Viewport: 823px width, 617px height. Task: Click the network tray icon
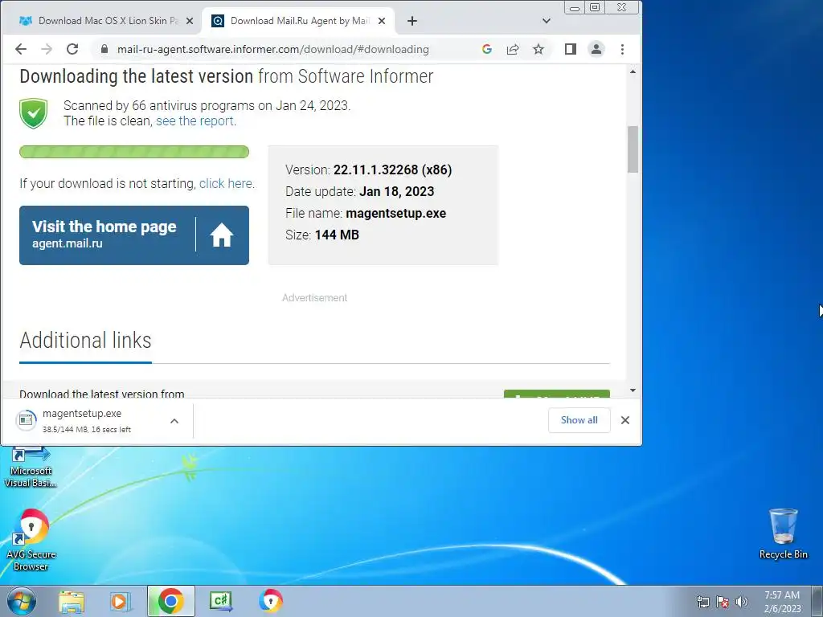coord(702,602)
